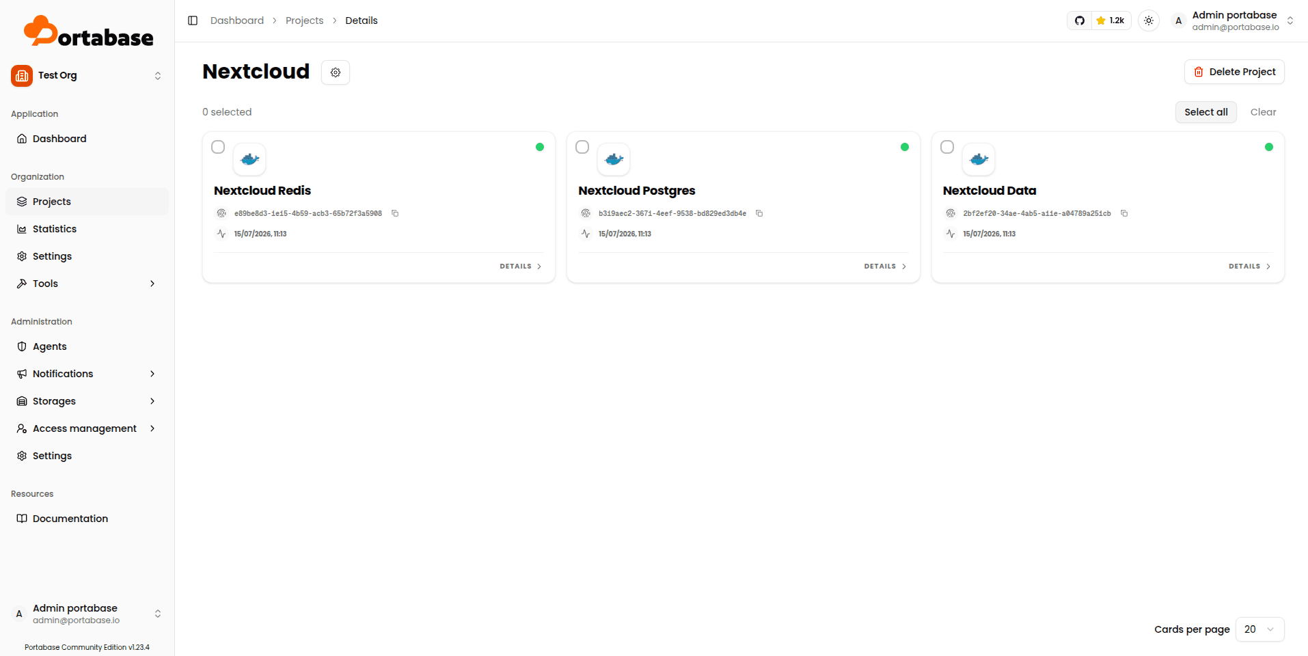Open the Test Org organization switcher

pyautogui.click(x=87, y=76)
